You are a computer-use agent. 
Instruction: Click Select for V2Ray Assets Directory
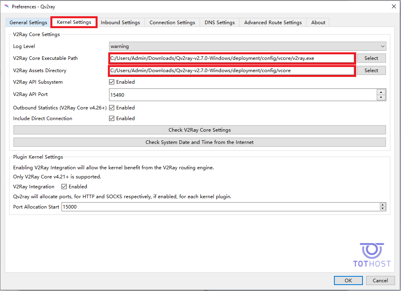point(371,71)
